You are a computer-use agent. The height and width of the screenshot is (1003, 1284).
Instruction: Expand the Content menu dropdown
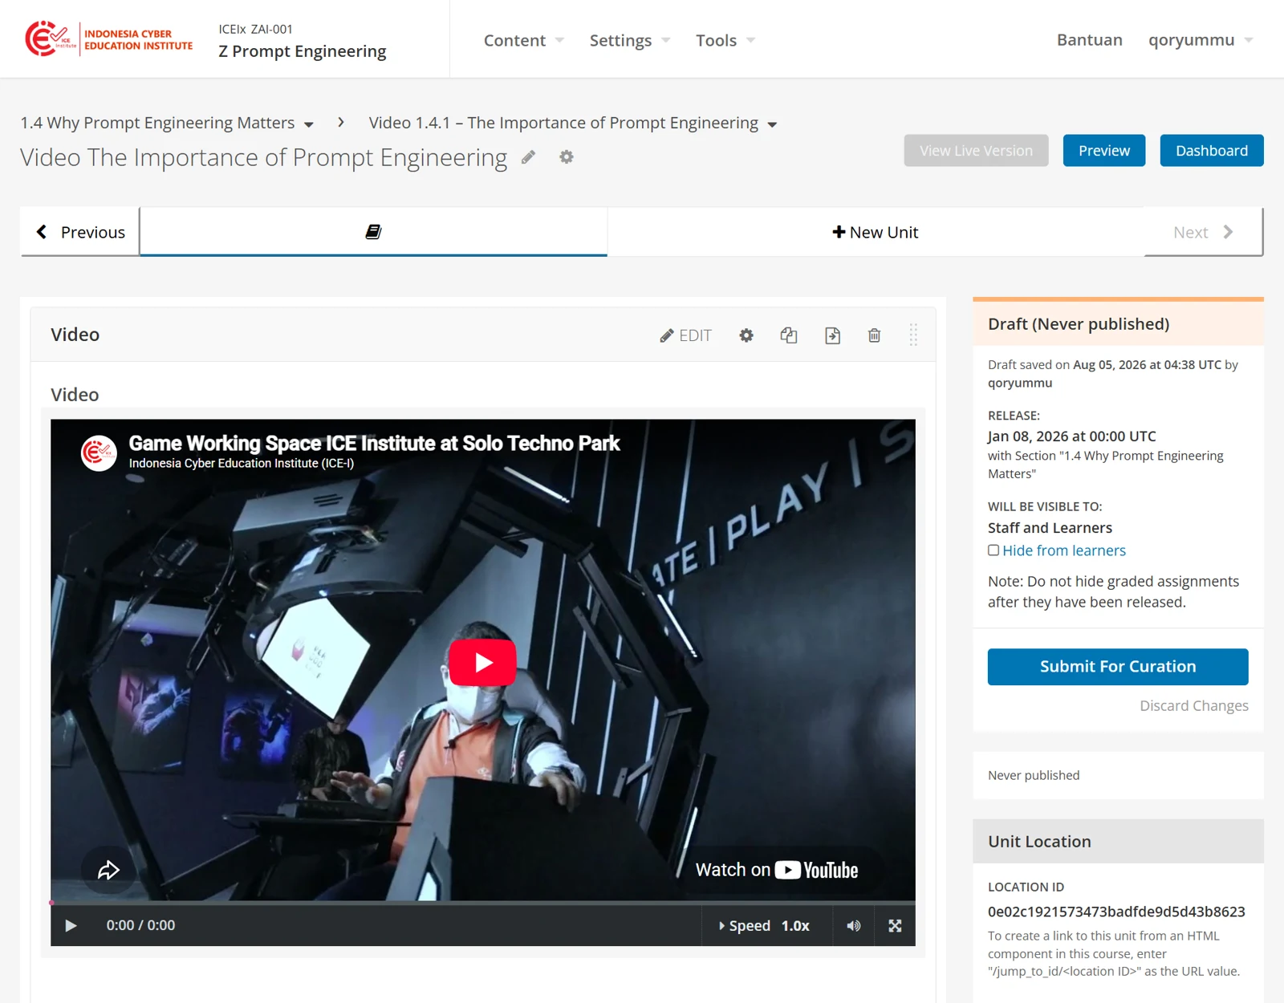(x=524, y=40)
